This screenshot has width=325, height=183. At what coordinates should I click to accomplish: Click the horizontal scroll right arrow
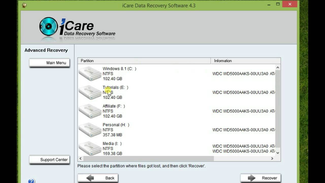tap(272, 158)
